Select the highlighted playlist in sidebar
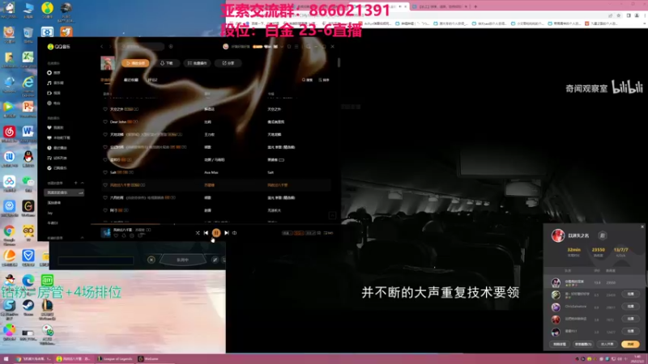Screen dimensions: 648x364 (x=64, y=193)
